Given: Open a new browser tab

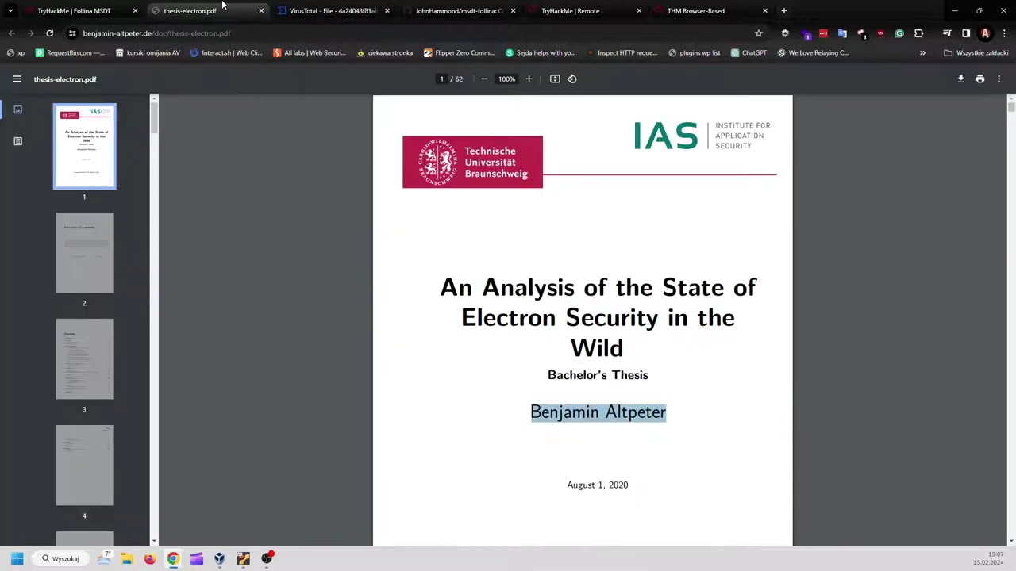Looking at the screenshot, I should coord(783,11).
